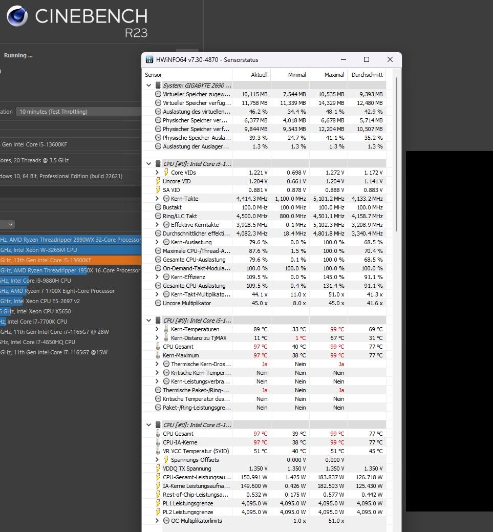This screenshot has width=493, height=532.
Task: Select the Intel Core i7-7700K CPU entry
Action: tap(71, 322)
